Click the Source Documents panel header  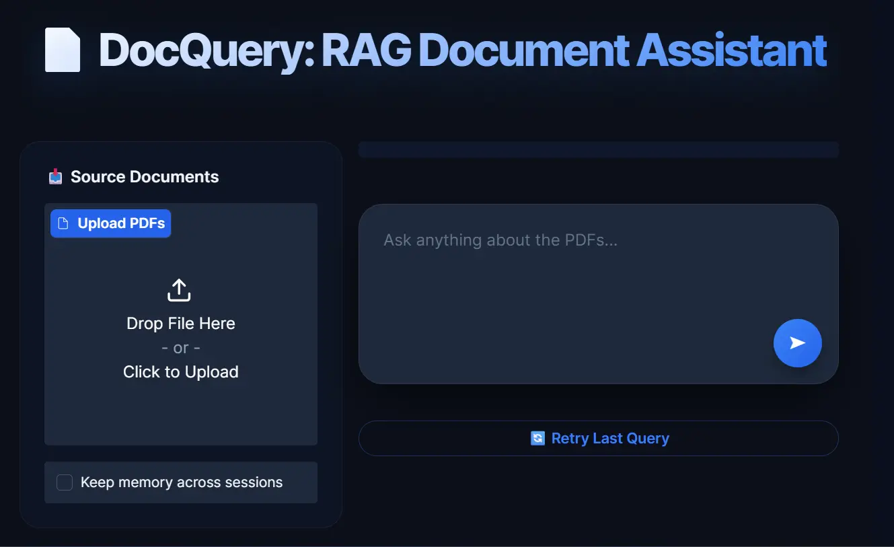144,176
